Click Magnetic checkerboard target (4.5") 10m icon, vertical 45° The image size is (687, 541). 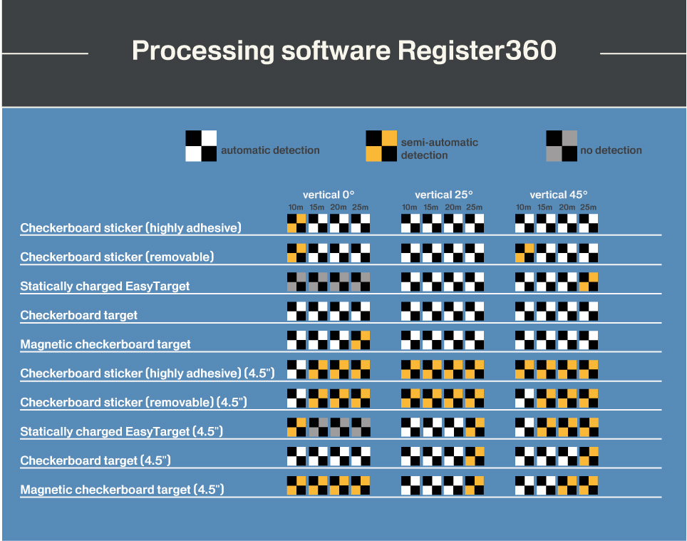pos(525,485)
